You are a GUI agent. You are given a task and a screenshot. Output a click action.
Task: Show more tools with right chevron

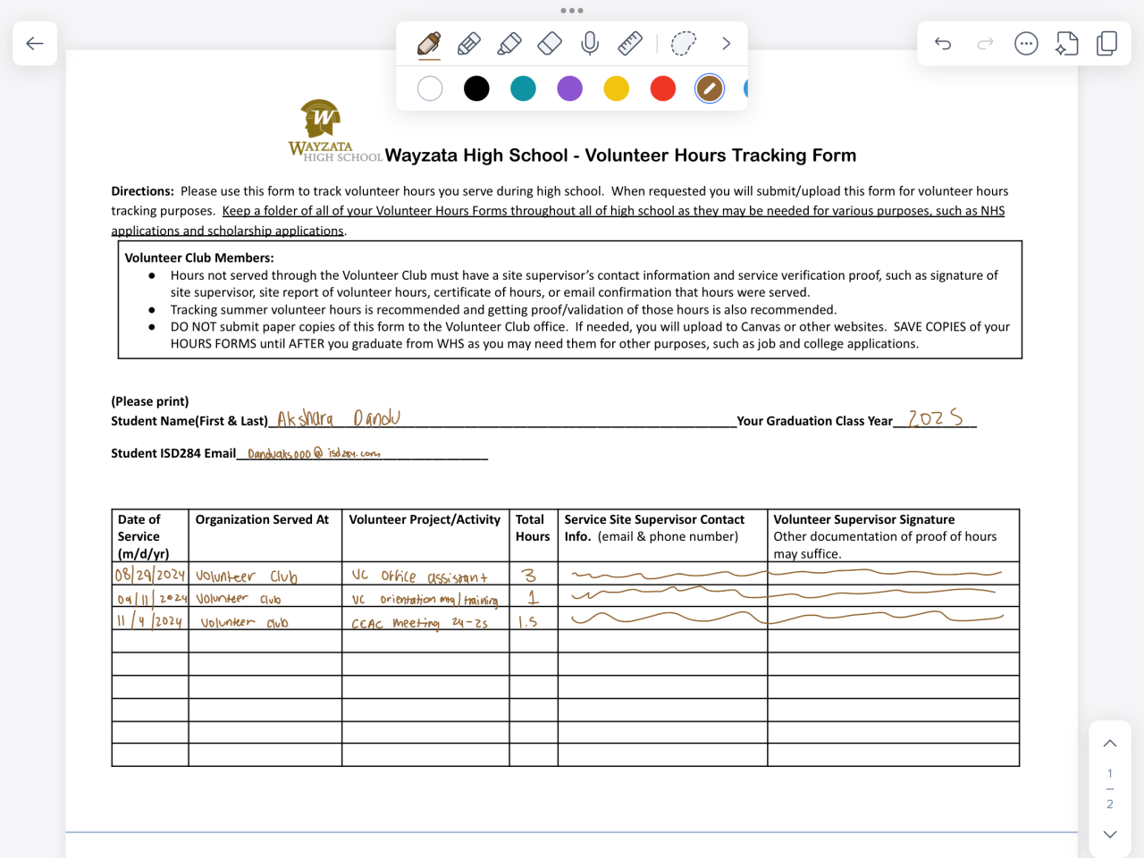pos(726,44)
